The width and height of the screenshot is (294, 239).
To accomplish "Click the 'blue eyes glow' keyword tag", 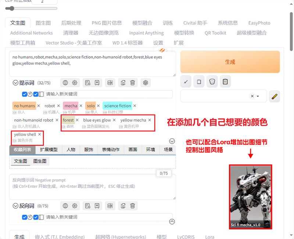I will point(97,120).
